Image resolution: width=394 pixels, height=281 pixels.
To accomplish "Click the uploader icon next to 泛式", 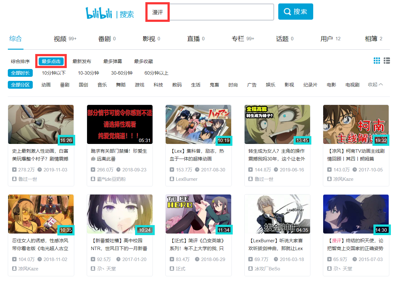I will click(172, 269).
